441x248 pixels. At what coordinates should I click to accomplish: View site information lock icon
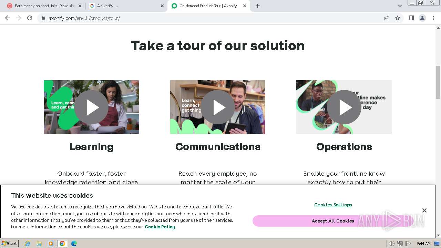coord(43,18)
